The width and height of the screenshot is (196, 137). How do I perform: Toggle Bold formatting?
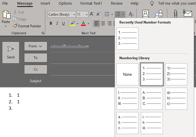(x=51, y=24)
